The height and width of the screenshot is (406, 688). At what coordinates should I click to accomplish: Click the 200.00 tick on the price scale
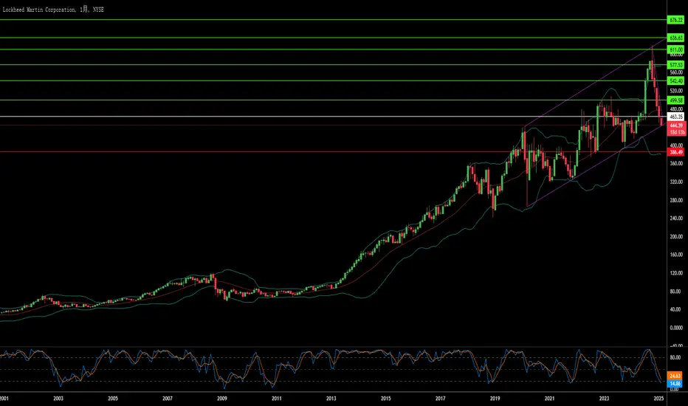point(676,236)
